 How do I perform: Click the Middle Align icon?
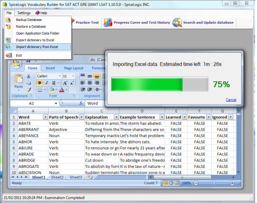[89, 76]
